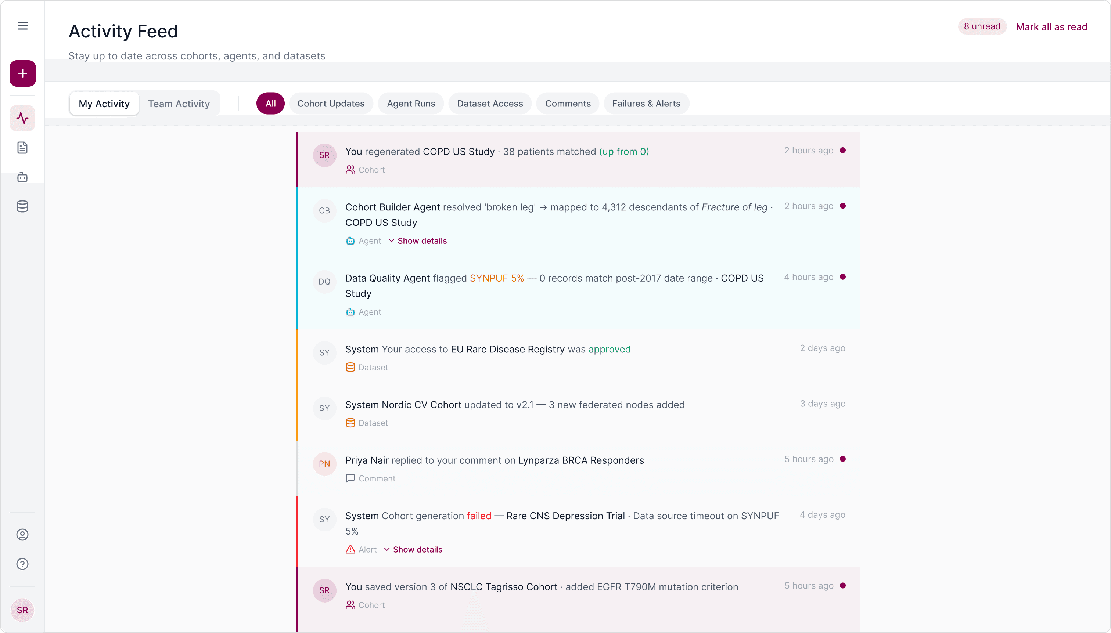Filter by Agent Runs
The image size is (1111, 633).
411,104
